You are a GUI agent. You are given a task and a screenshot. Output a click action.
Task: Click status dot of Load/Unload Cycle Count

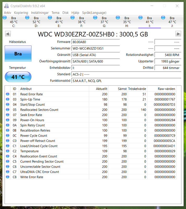click(x=8, y=146)
